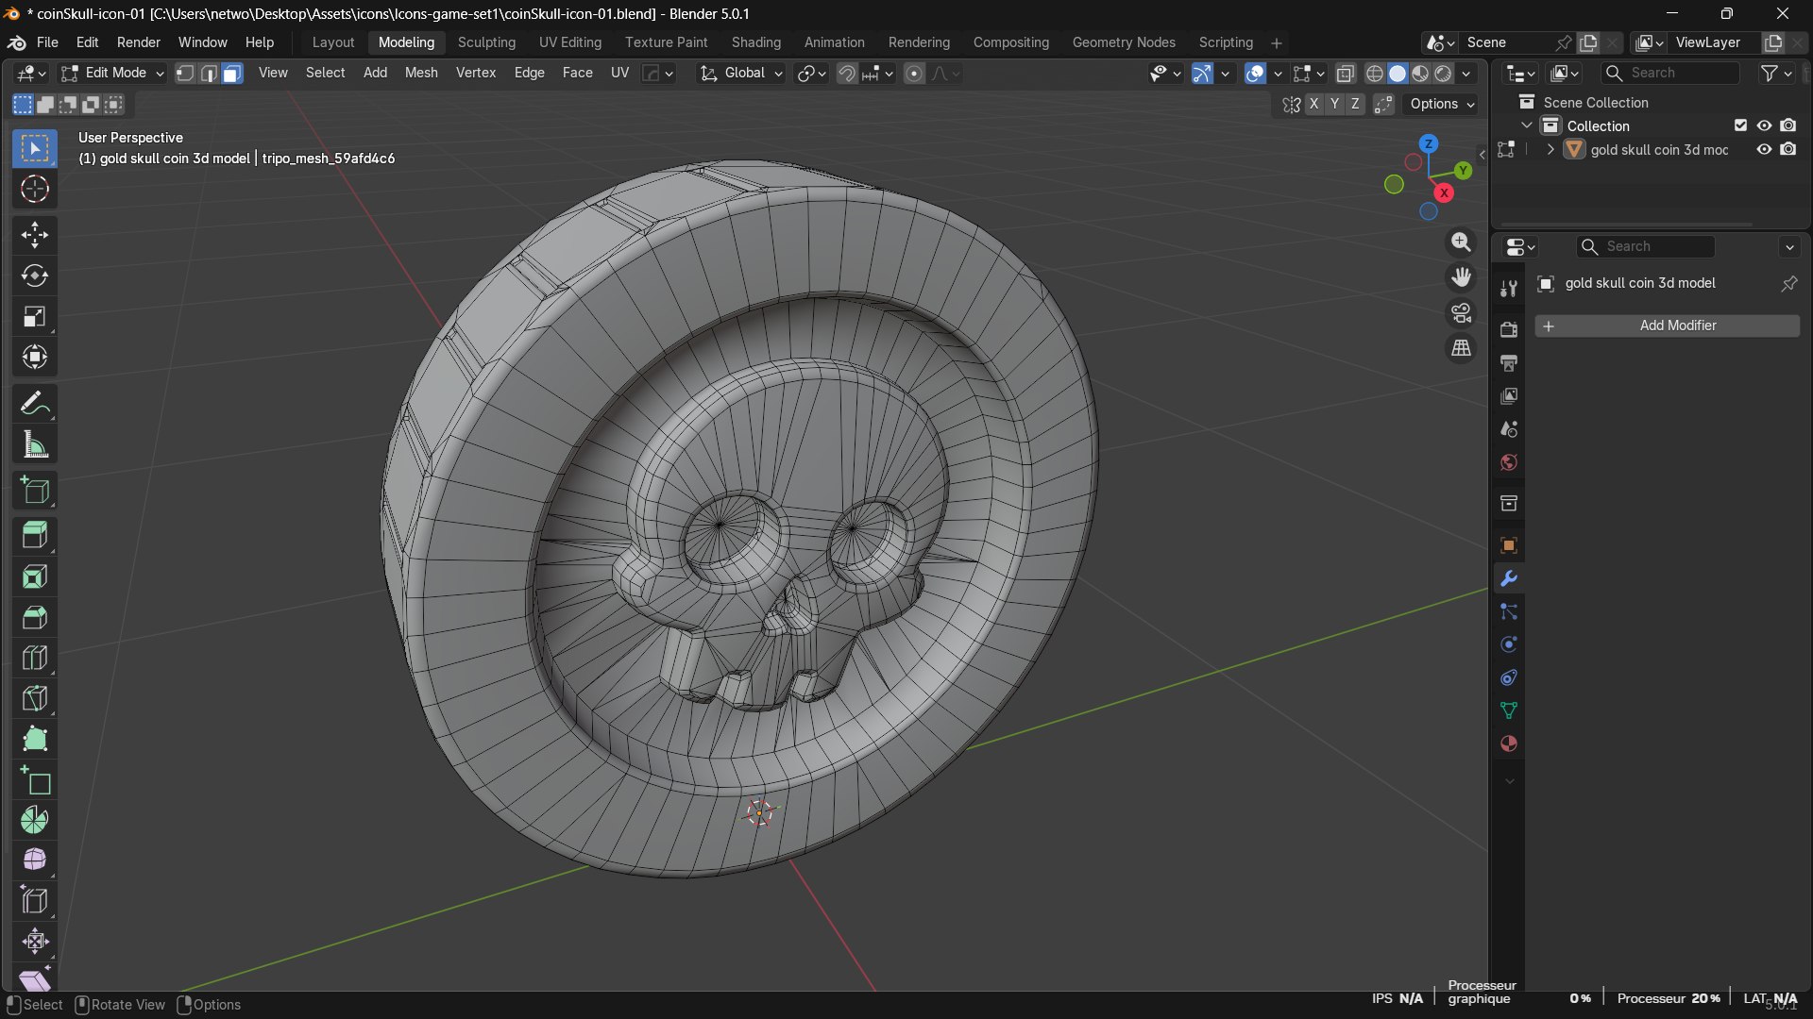Switch to the Sculpting workspace tab

486,42
